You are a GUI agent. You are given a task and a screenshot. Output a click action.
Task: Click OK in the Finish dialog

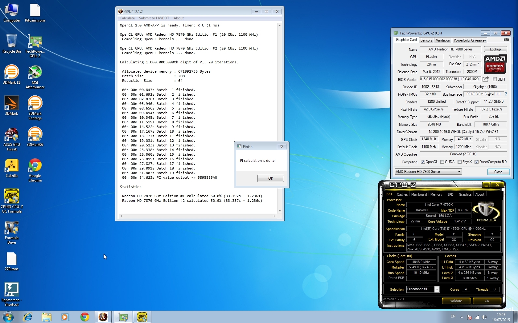pyautogui.click(x=270, y=178)
